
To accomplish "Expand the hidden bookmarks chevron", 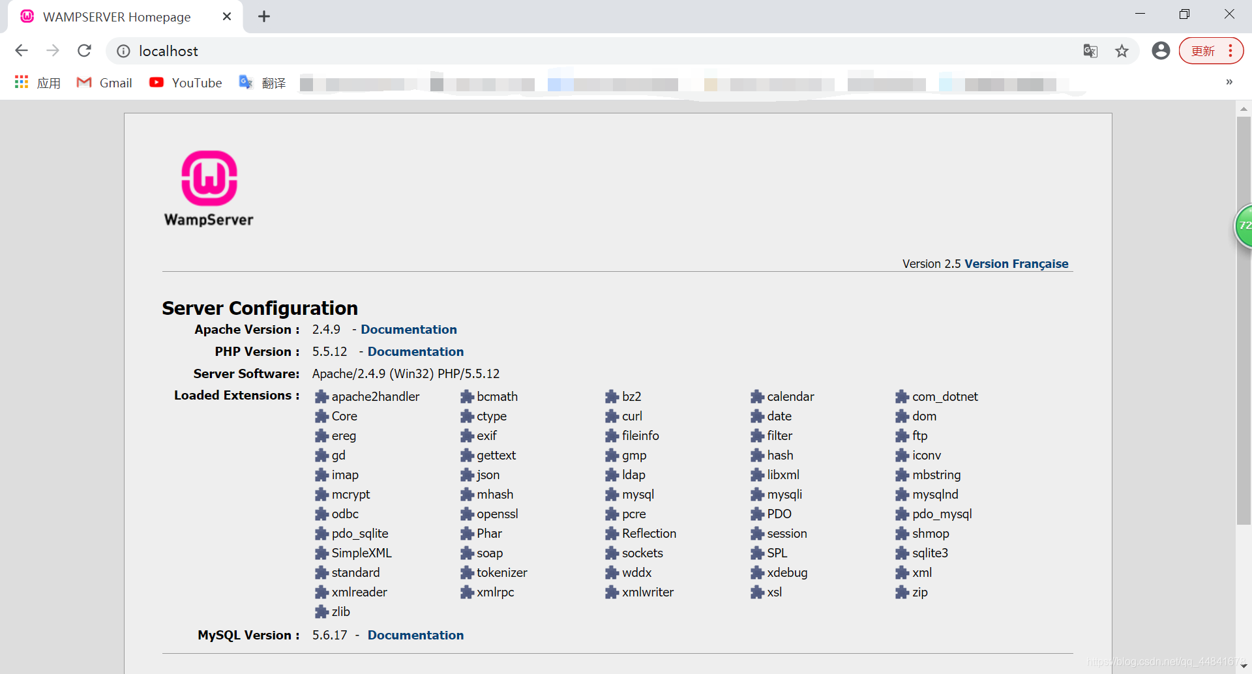I will [x=1230, y=82].
